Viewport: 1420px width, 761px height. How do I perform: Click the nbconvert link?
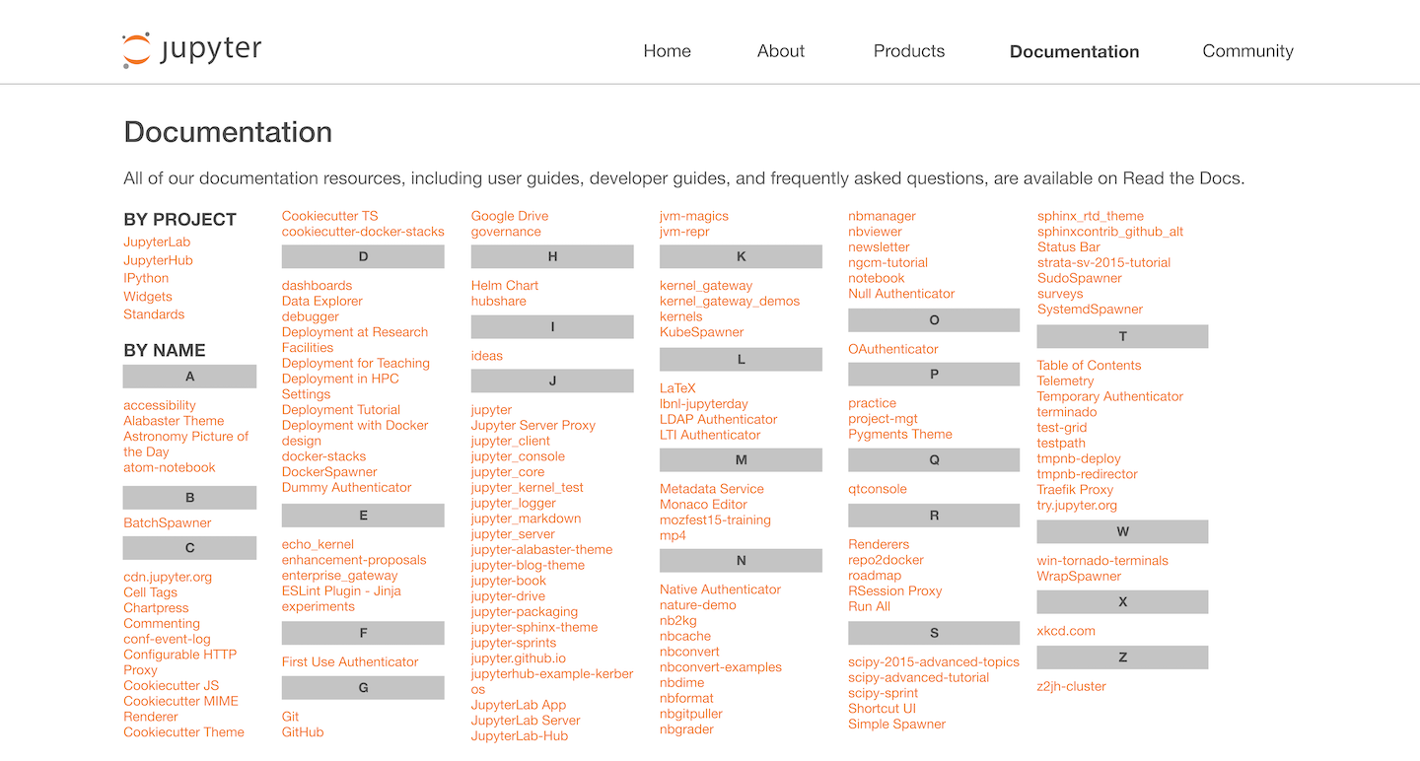[689, 652]
